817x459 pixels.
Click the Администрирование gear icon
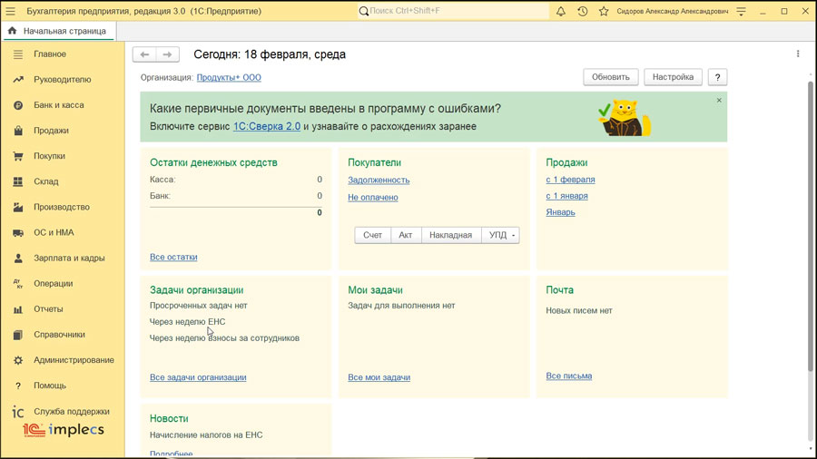tap(18, 360)
